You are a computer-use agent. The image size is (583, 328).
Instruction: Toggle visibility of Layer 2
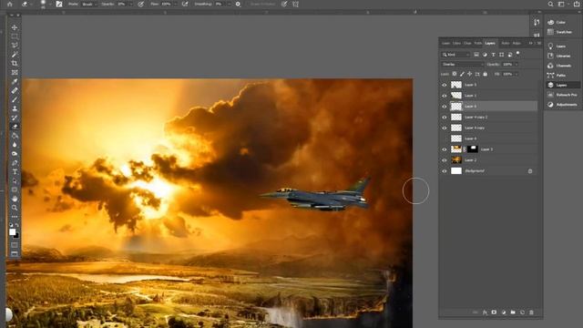(445, 160)
